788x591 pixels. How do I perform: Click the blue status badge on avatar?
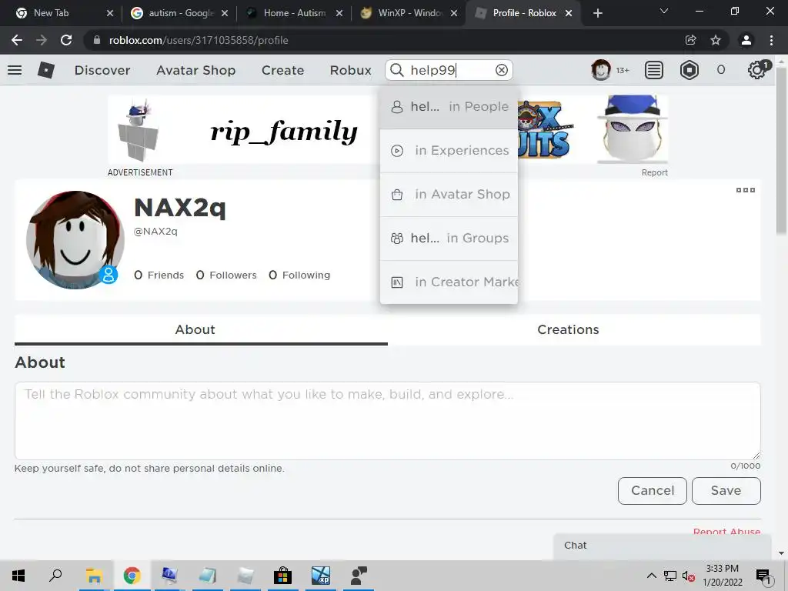click(109, 275)
